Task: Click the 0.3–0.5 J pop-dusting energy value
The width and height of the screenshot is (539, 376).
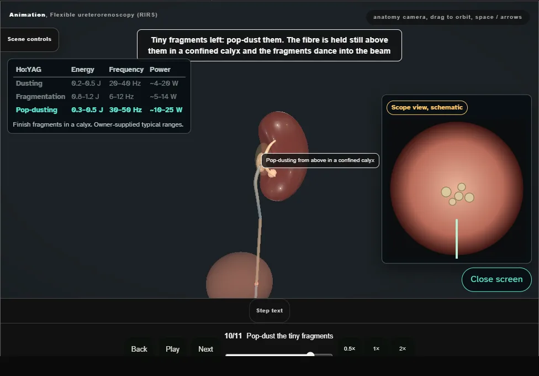Action: [87, 110]
